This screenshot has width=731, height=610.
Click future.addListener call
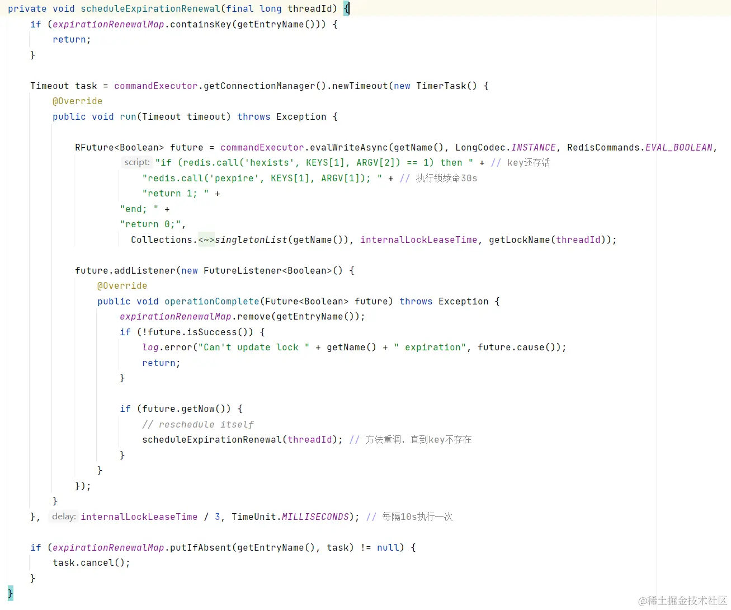(x=125, y=271)
